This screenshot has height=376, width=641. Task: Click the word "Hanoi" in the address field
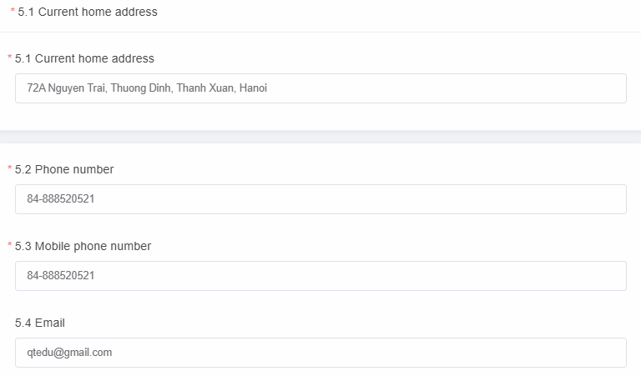coord(253,88)
